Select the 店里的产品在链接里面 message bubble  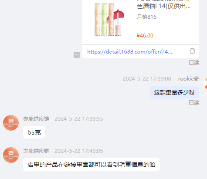[x=92, y=165]
